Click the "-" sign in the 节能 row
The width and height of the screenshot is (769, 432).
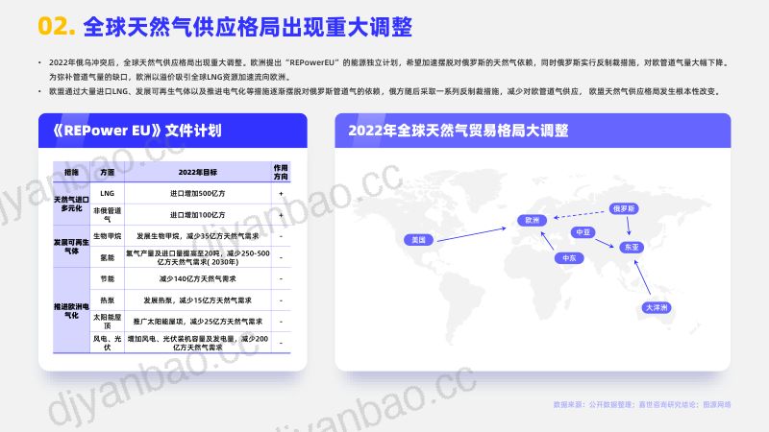(281, 278)
